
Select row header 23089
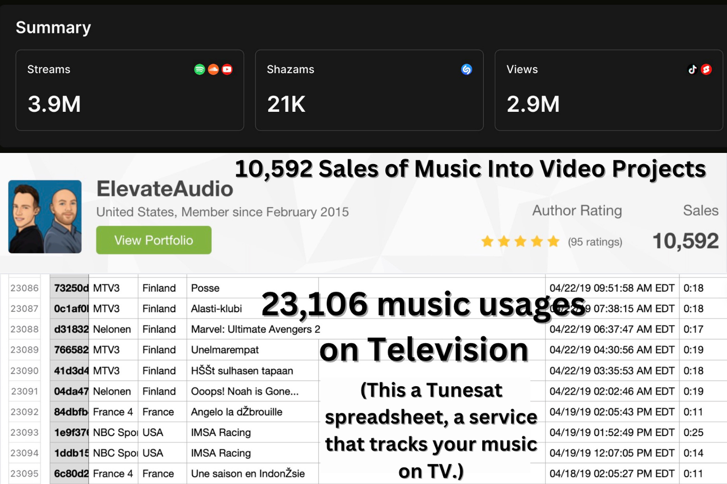click(24, 349)
